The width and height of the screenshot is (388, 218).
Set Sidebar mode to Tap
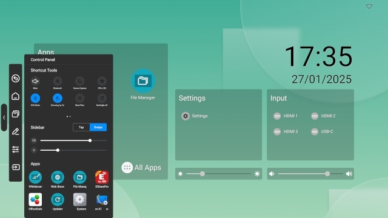[81, 127]
